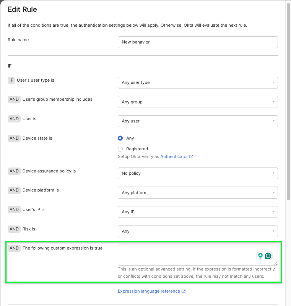The image size is (291, 306).
Task: Click the dropdown arrow on Any platform
Action: pyautogui.click(x=274, y=193)
